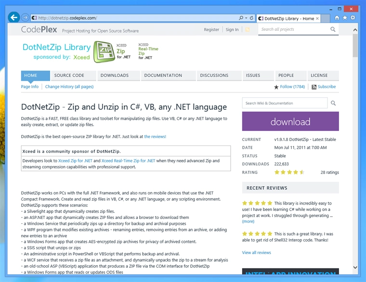Close the DotNetZip Library tab
Image resolution: width=366 pixels, height=282 pixels.
coord(317,18)
